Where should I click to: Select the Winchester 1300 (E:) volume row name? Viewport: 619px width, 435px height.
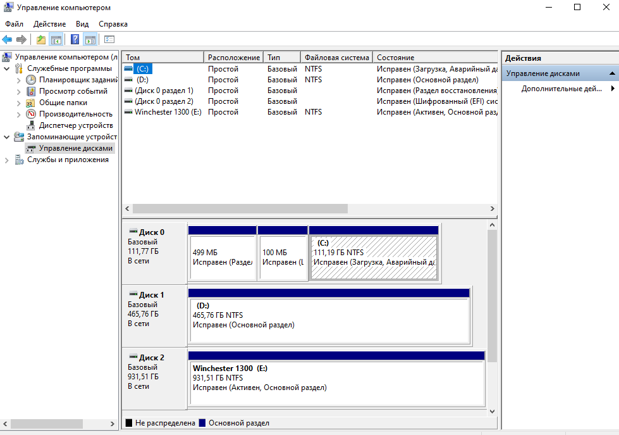[x=168, y=112]
